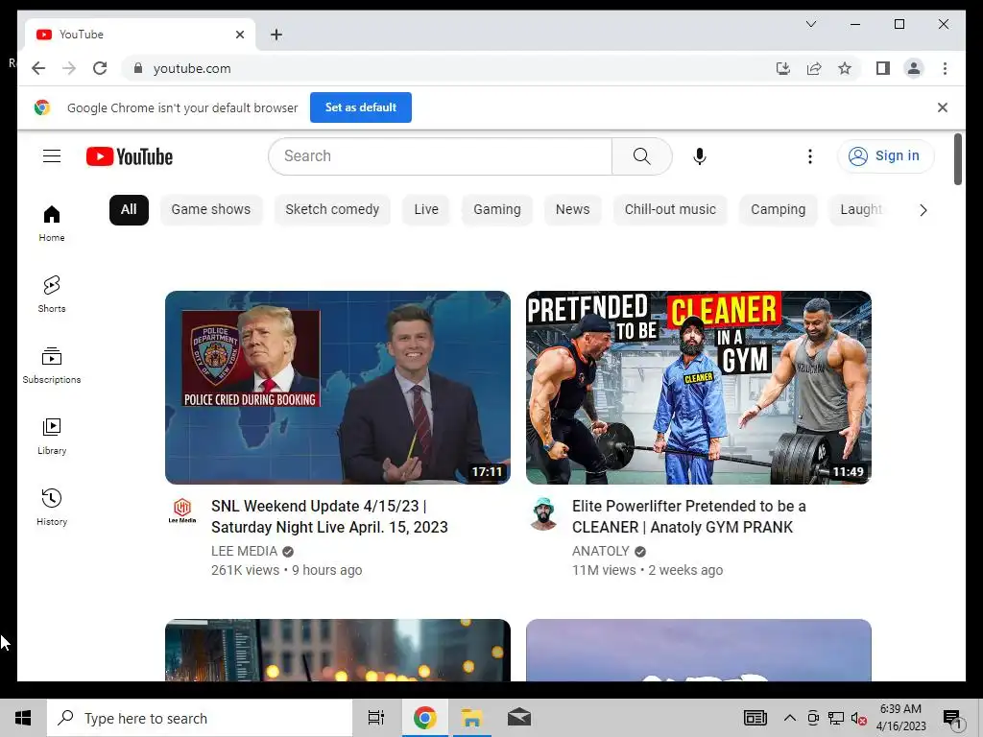Toggle Chrome side panel
983x737 pixels.
click(883, 68)
